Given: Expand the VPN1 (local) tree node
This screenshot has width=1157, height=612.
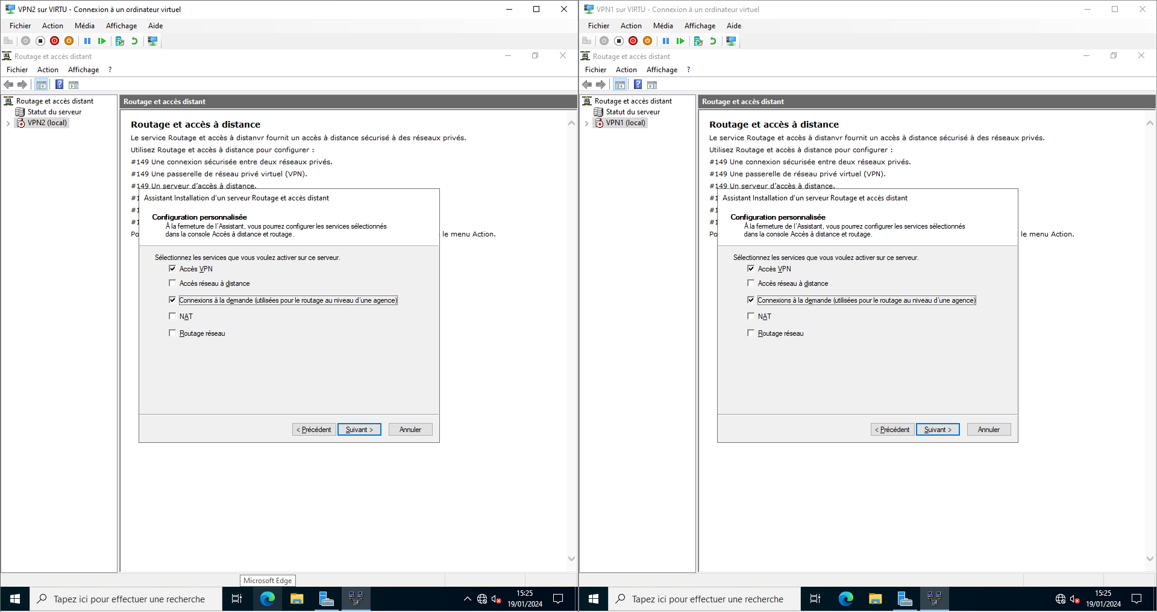Looking at the screenshot, I should [x=586, y=123].
